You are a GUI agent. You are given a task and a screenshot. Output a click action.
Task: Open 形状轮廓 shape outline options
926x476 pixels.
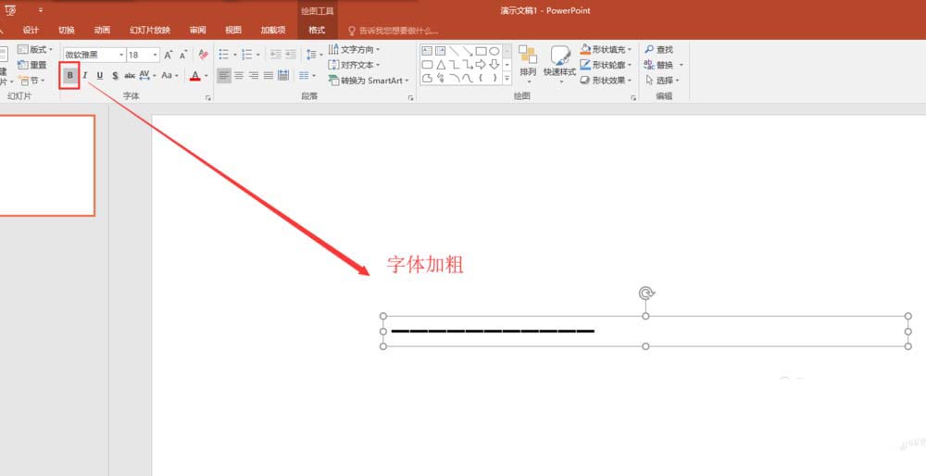[x=606, y=65]
